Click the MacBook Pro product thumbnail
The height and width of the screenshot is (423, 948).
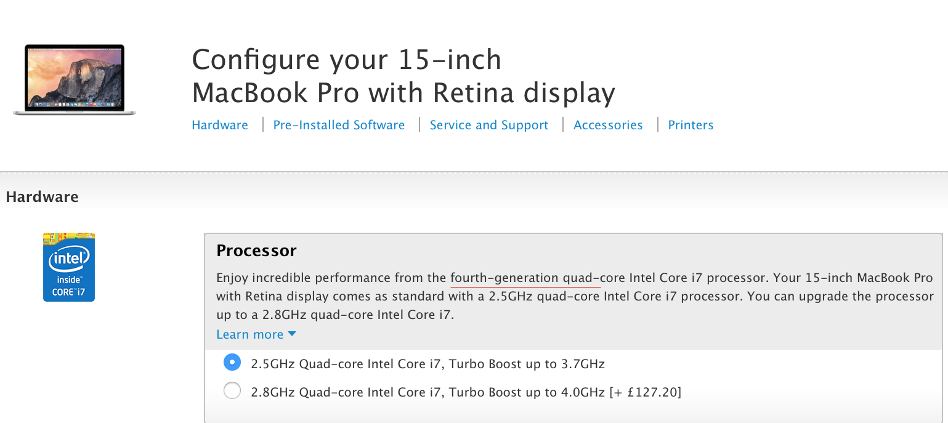point(75,79)
